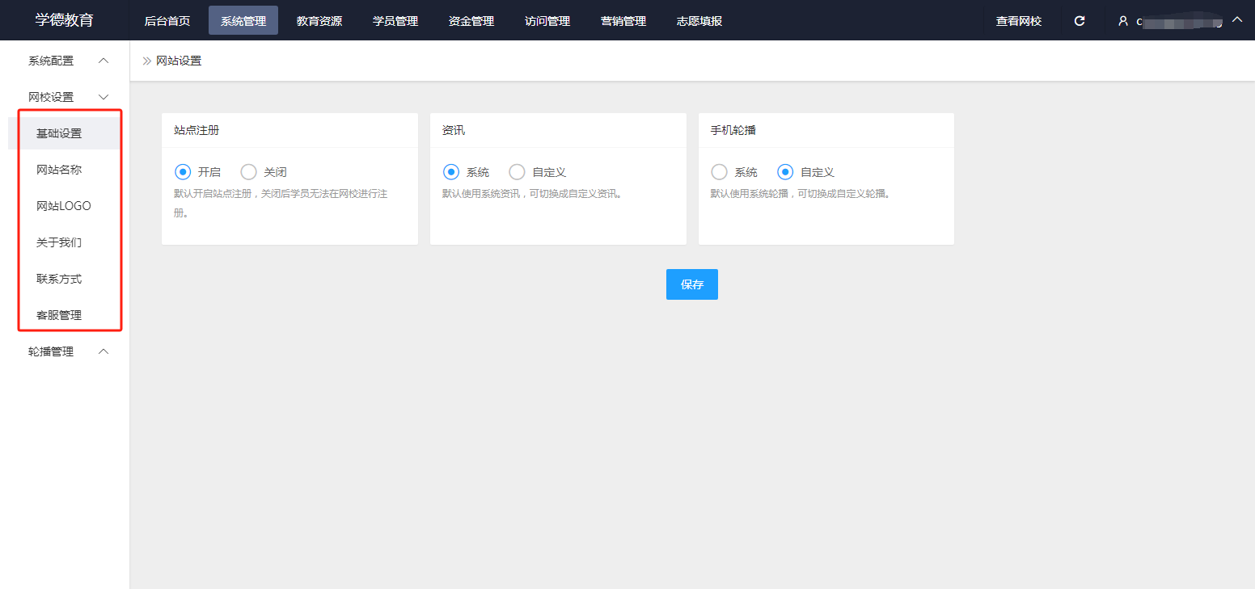Click the 手机轮播 card title
Screen dimensions: 1255x589
(x=733, y=130)
